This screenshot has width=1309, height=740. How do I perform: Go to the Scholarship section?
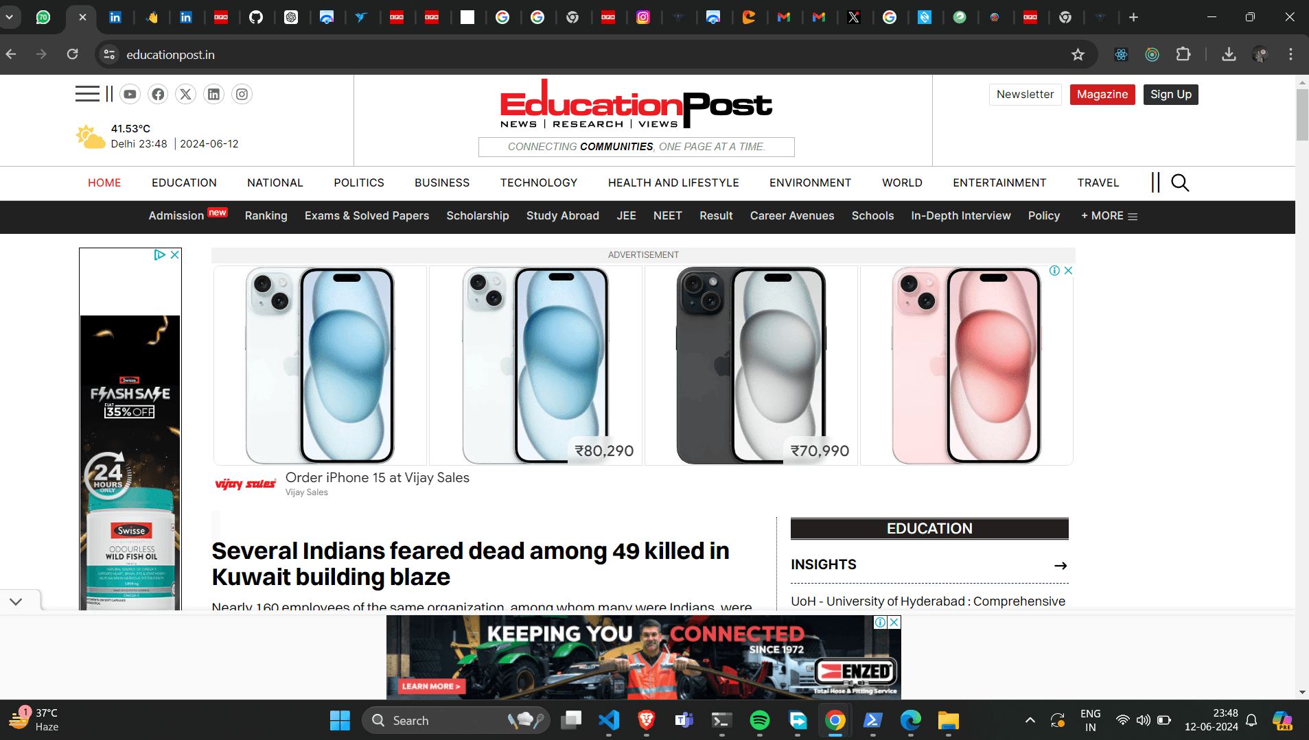click(x=477, y=216)
